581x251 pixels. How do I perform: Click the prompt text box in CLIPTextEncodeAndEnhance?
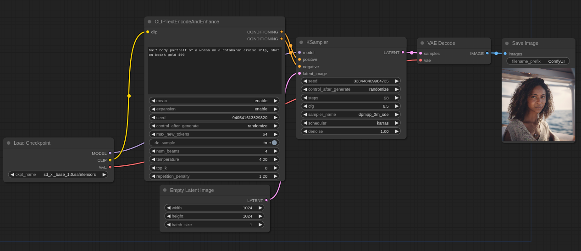point(215,70)
